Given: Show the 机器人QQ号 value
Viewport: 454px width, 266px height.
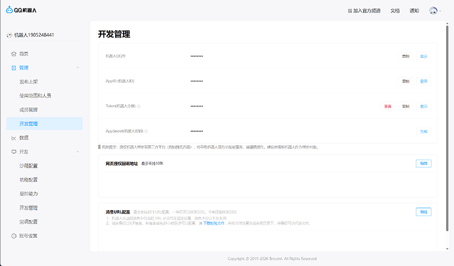Looking at the screenshot, I should [424, 56].
